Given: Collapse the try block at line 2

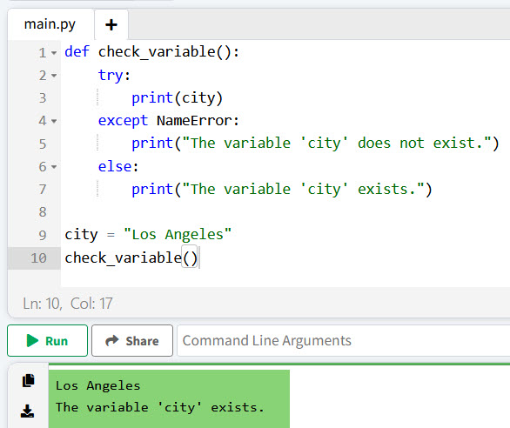Looking at the screenshot, I should click(54, 76).
